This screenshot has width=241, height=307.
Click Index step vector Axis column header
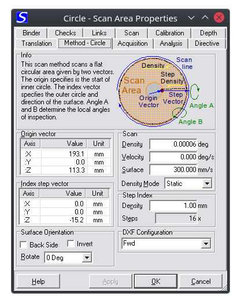(x=29, y=193)
